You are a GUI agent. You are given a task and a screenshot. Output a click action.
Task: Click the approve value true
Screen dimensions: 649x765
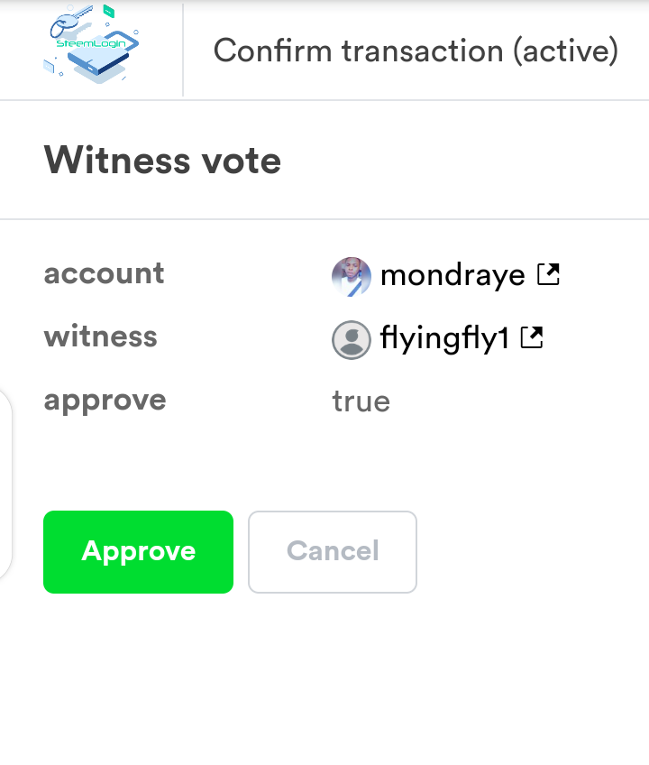[x=361, y=401]
